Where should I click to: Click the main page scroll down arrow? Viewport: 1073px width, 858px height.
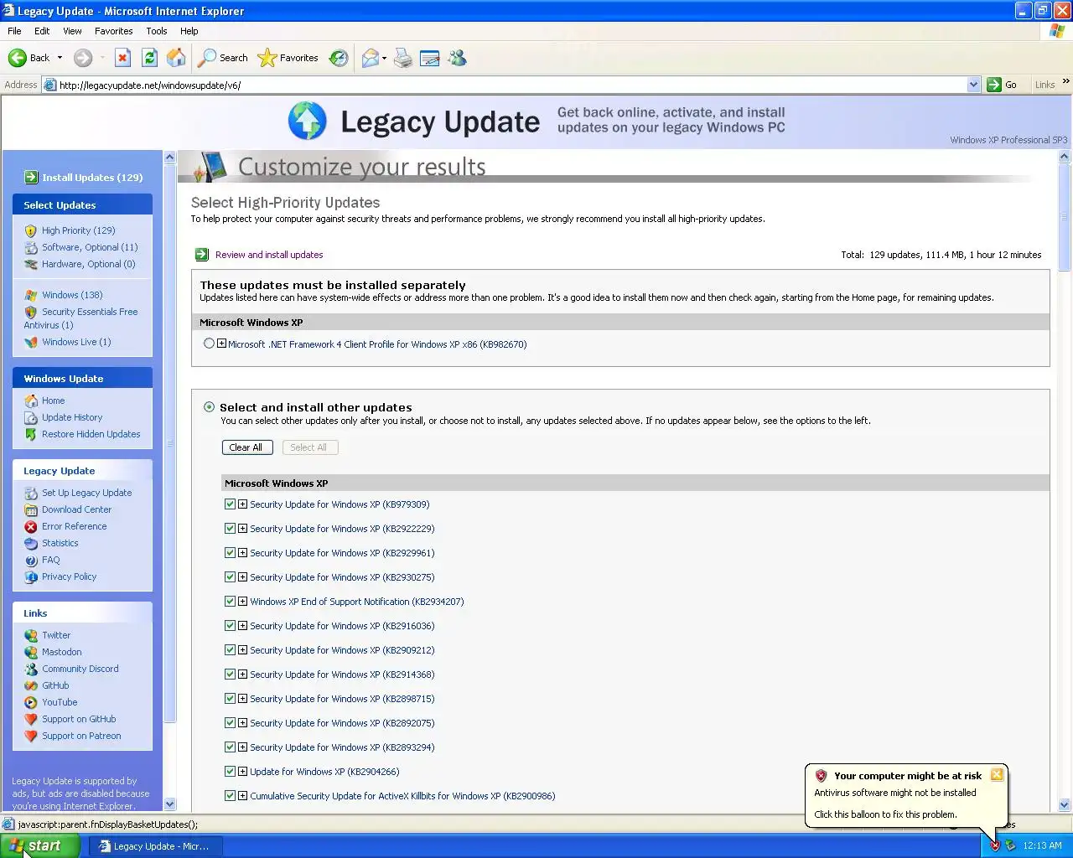point(1065,805)
